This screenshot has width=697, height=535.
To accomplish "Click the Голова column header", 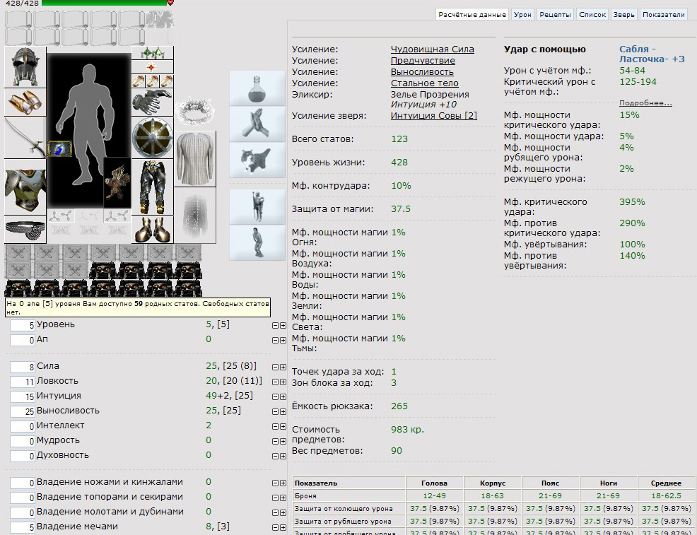I will click(434, 483).
